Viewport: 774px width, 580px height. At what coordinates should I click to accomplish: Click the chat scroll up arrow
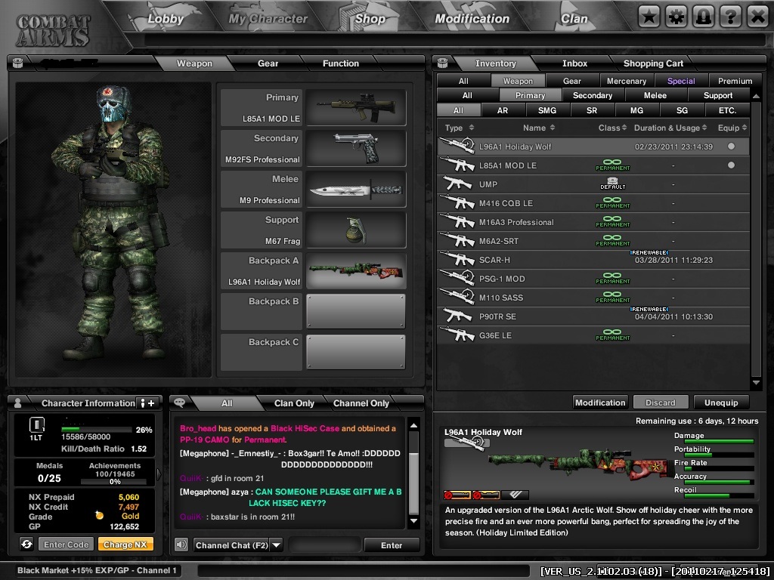413,425
